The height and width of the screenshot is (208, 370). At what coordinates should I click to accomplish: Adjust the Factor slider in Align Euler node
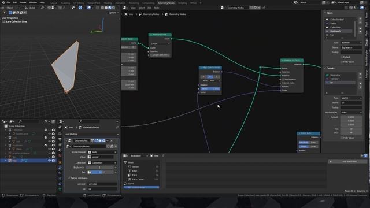[x=210, y=88]
